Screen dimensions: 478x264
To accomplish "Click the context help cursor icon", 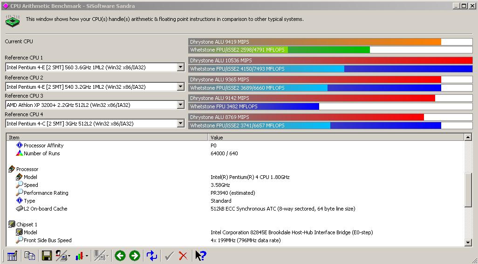I will [x=201, y=256].
